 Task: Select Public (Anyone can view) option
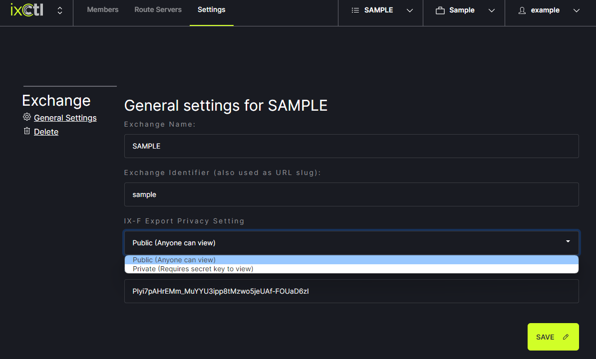tap(174, 260)
